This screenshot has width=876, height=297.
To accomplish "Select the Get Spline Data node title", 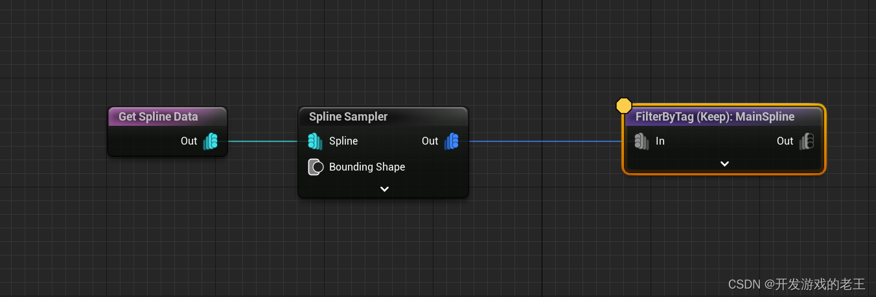I will coord(158,117).
